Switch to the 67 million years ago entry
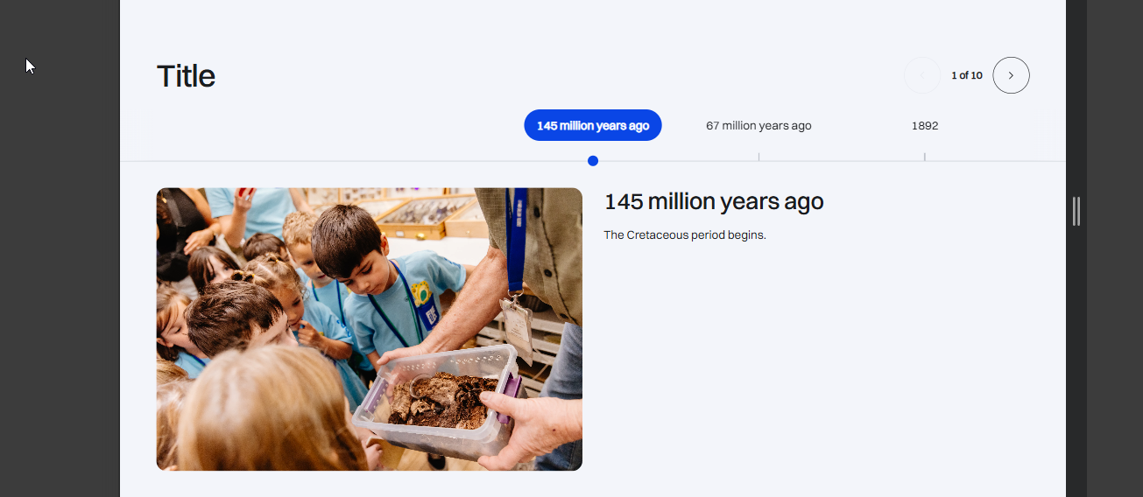 (x=758, y=125)
